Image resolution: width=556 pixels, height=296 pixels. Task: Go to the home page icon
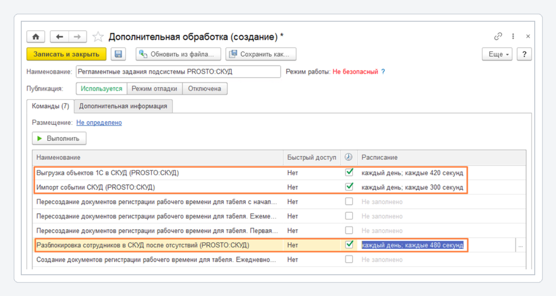click(x=36, y=36)
